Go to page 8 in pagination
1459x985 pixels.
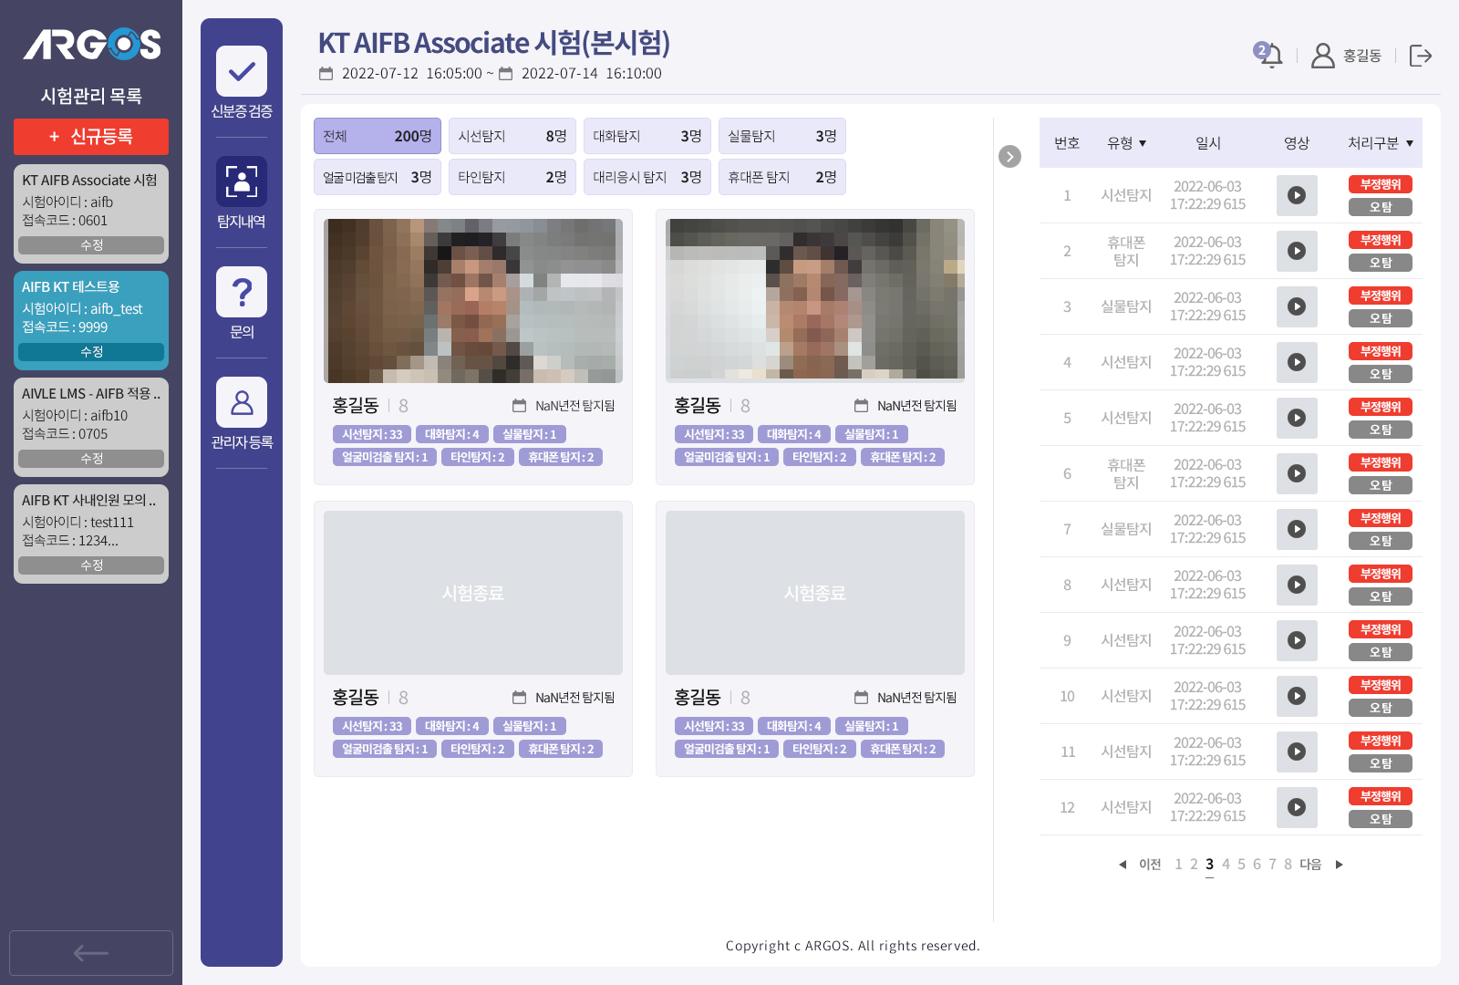(x=1288, y=864)
